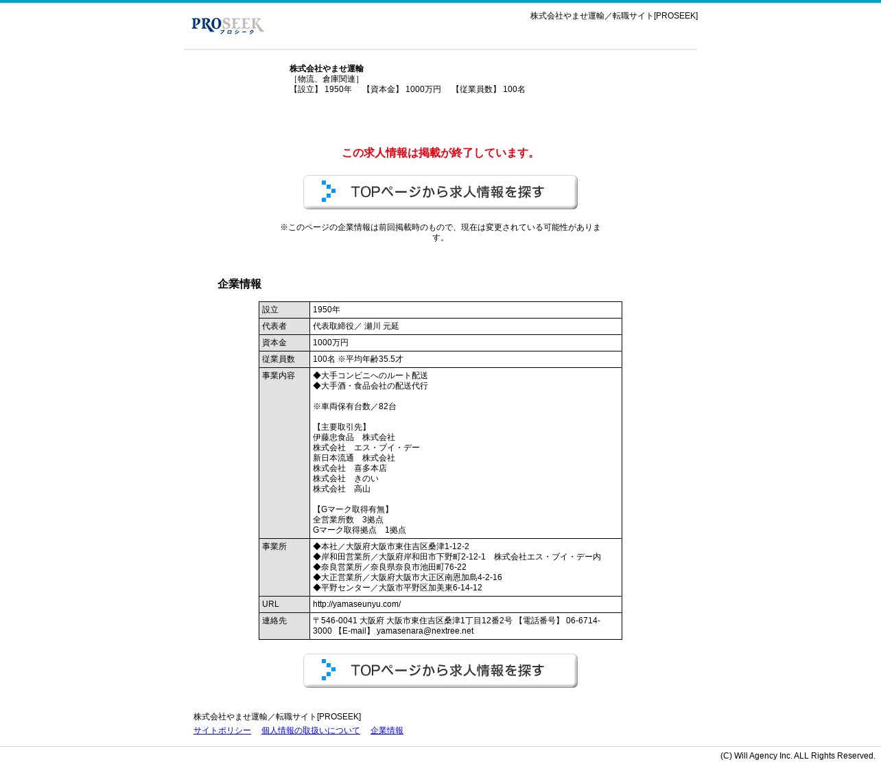Image resolution: width=881 pixels, height=762 pixels.
Task: Click the 奈良営業所 address line
Action: (390, 567)
